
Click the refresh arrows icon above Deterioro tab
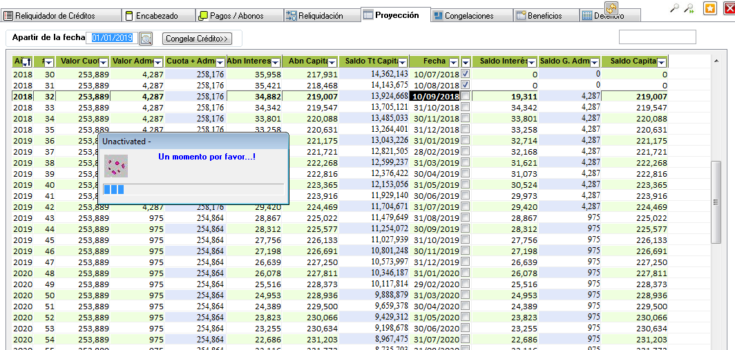(x=611, y=8)
